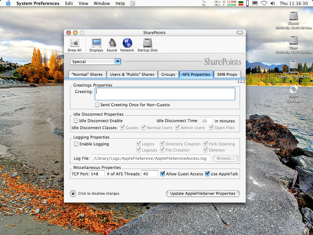313x235 pixels.
Task: Toggle the Logins logging checkbox
Action: (x=138, y=144)
